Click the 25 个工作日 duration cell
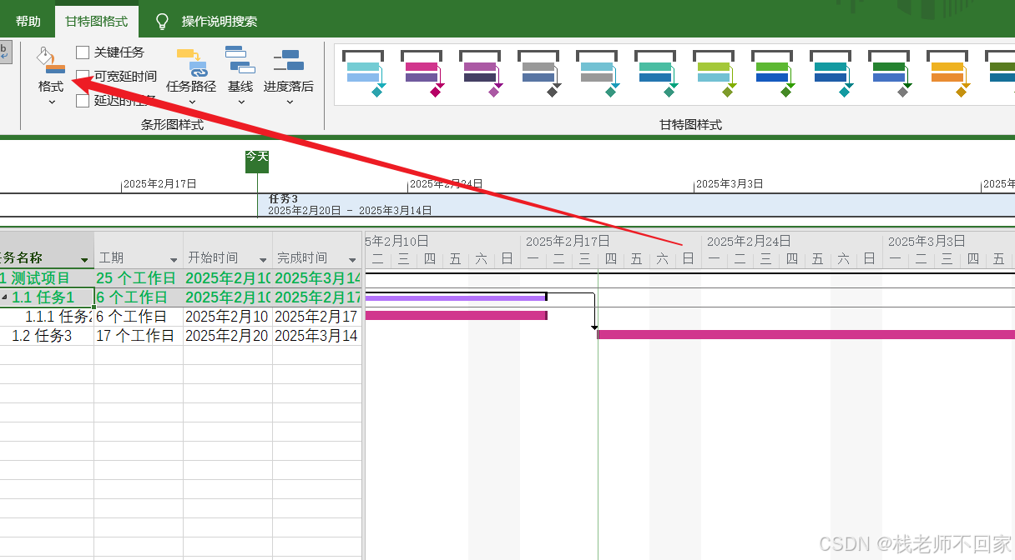1015x560 pixels. click(x=139, y=278)
